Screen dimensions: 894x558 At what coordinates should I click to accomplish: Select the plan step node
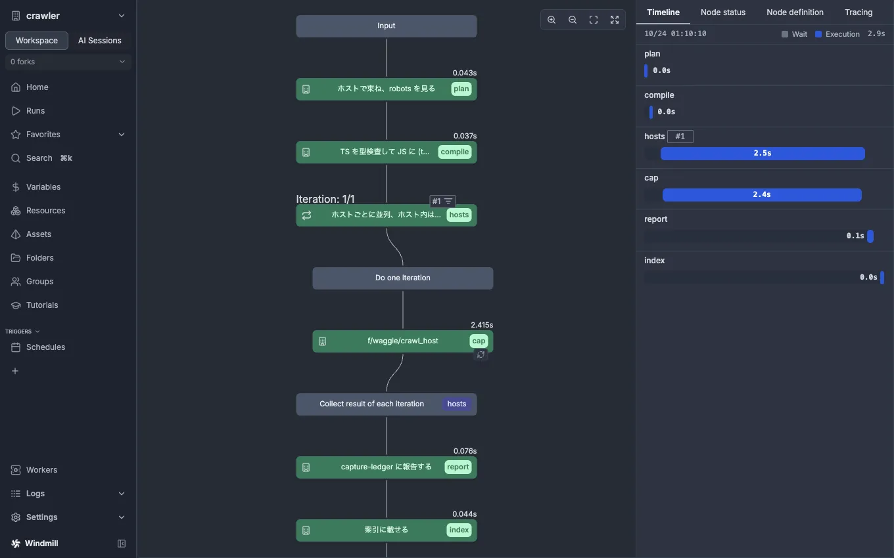pos(387,89)
